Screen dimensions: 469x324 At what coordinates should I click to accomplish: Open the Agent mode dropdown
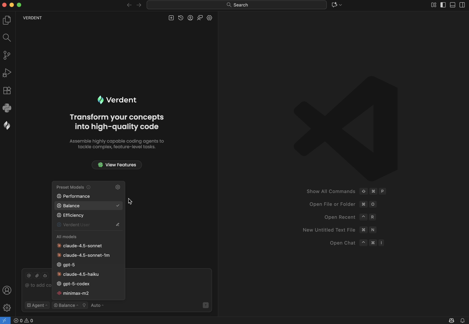coord(37,305)
